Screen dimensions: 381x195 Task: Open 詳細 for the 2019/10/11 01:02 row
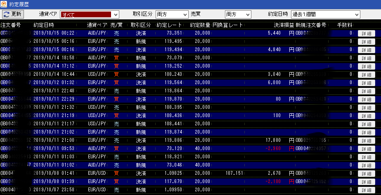(x=367, y=165)
